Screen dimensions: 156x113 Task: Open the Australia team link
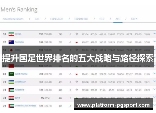click(x=19, y=42)
